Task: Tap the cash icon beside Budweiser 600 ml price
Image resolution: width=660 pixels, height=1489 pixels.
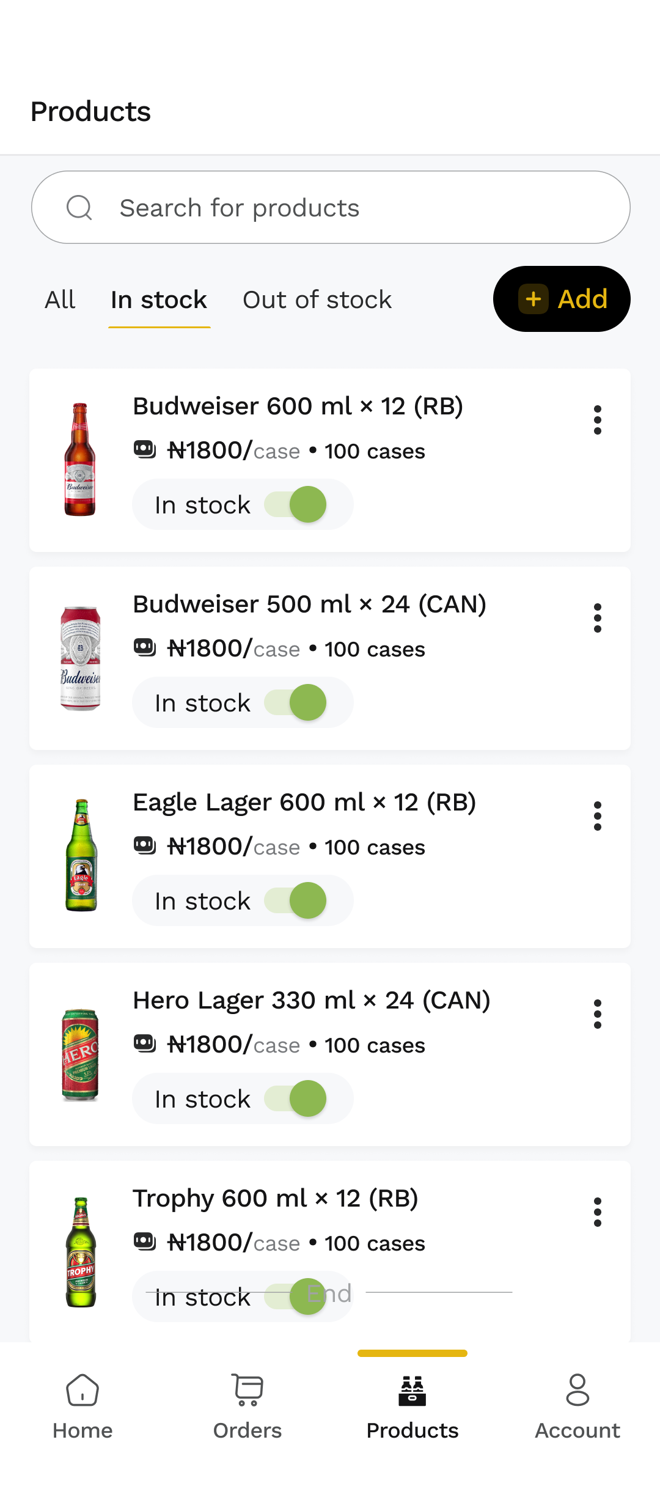Action: 145,450
